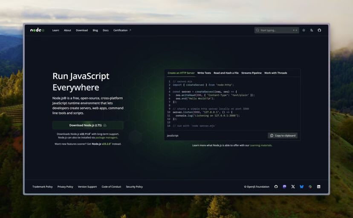Image resolution: width=353 pixels, height=218 pixels.
Task: Open the package managers link
Action: click(106, 138)
